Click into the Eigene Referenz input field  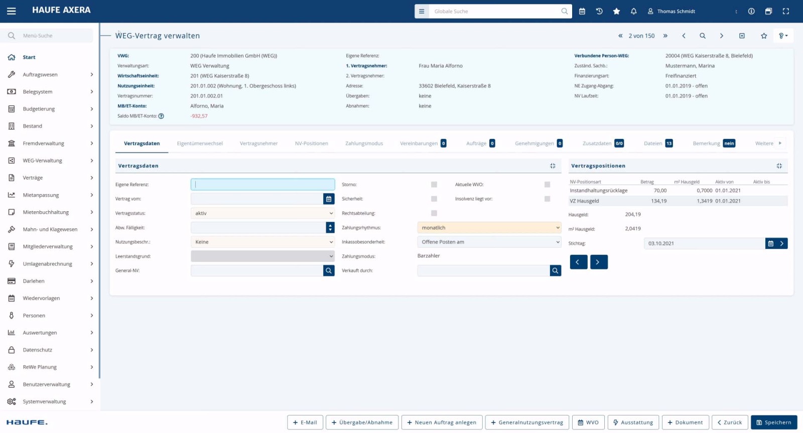tap(262, 185)
